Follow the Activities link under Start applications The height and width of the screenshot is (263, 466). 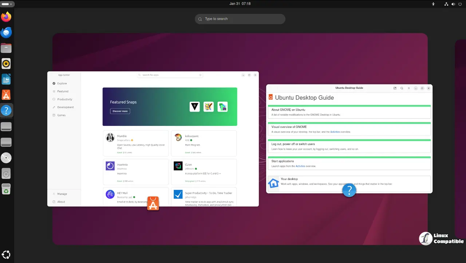tap(300, 166)
